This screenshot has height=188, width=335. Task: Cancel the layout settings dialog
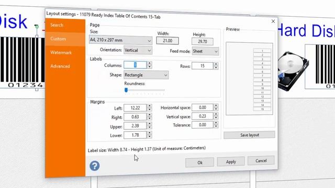click(261, 161)
